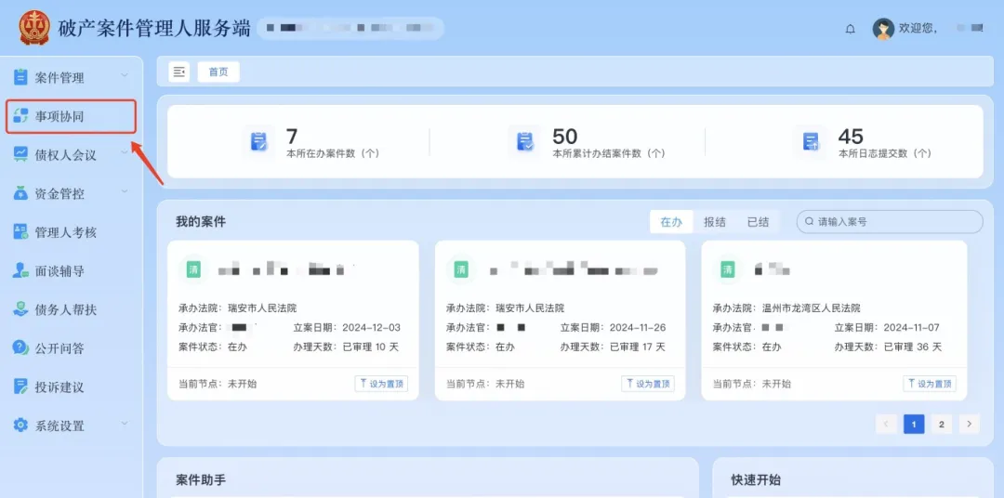This screenshot has width=1004, height=498.
Task: Click the next page arrow
Action: coord(970,424)
